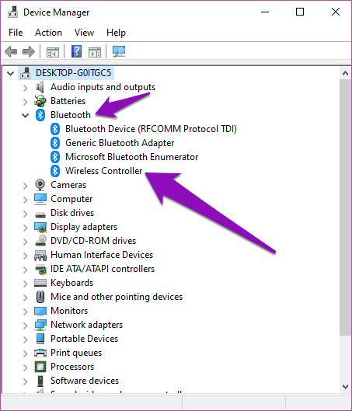Select IDE ATA/ATAPI controllers label
Image resolution: width=352 pixels, height=411 pixels.
point(103,269)
